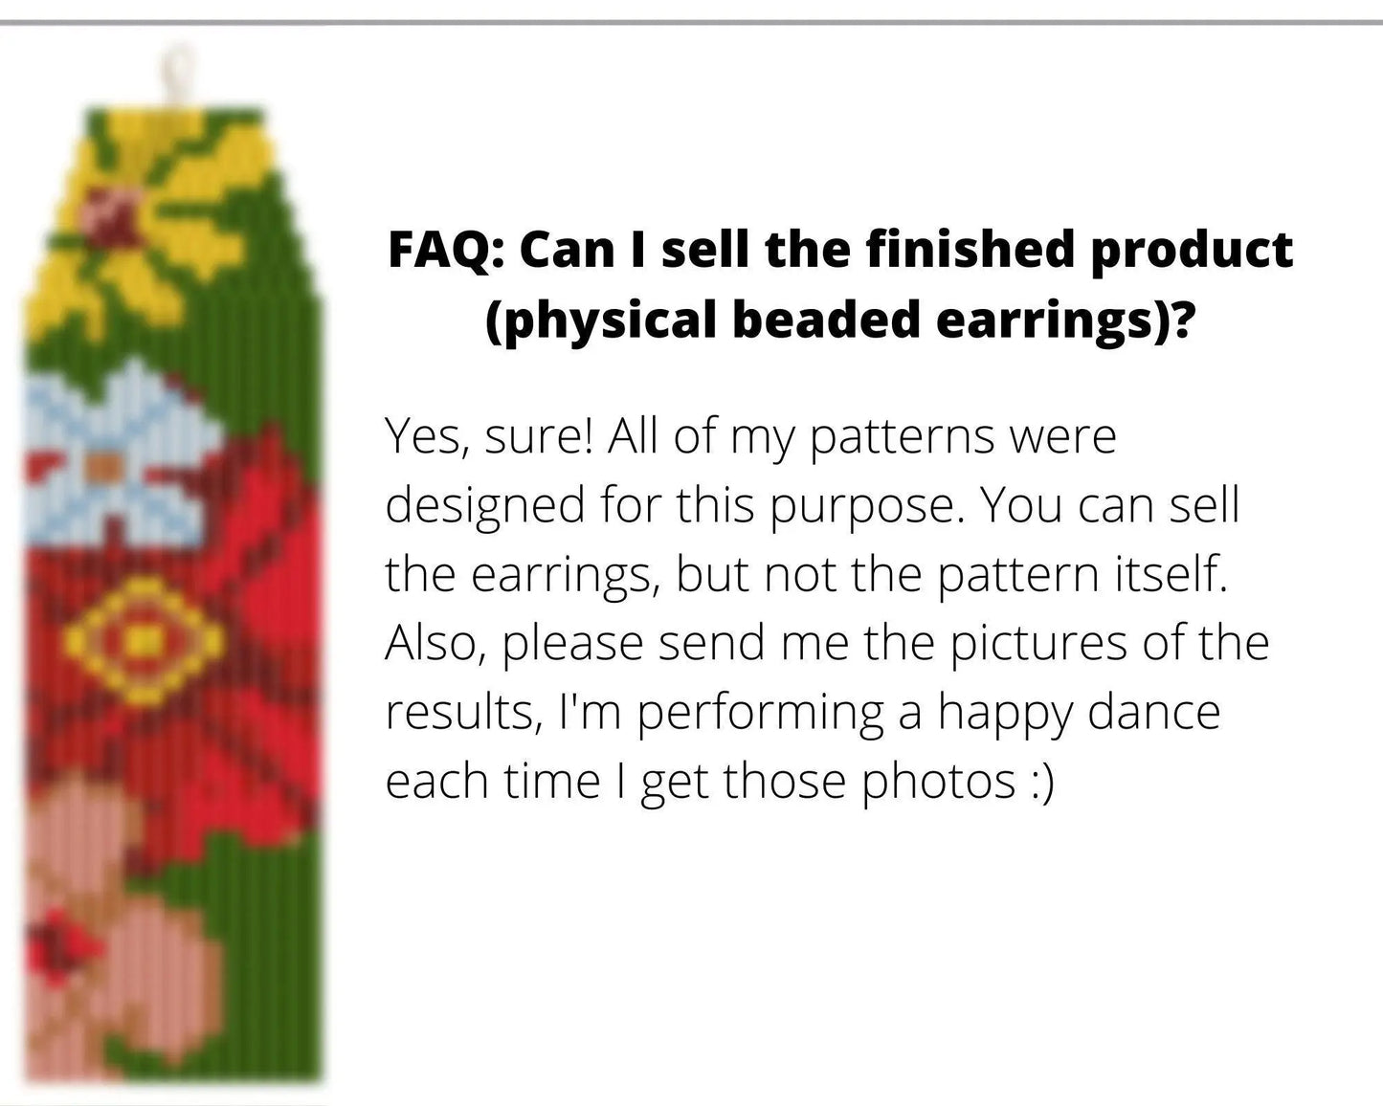Click the bold FAQ heading first line

[x=839, y=251]
